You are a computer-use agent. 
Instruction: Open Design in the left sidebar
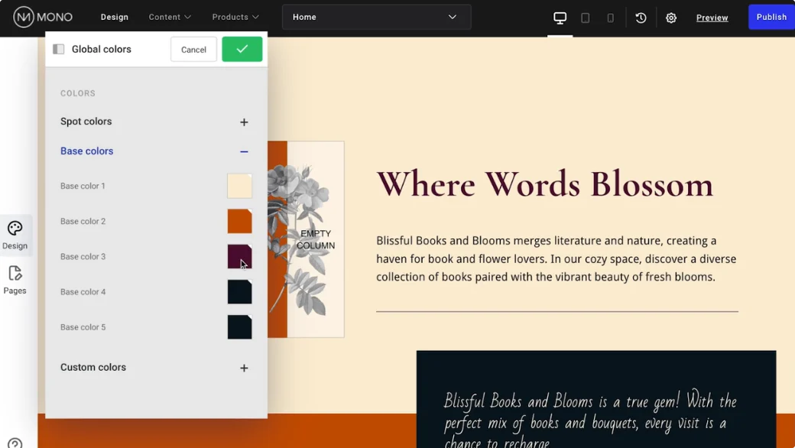15,235
